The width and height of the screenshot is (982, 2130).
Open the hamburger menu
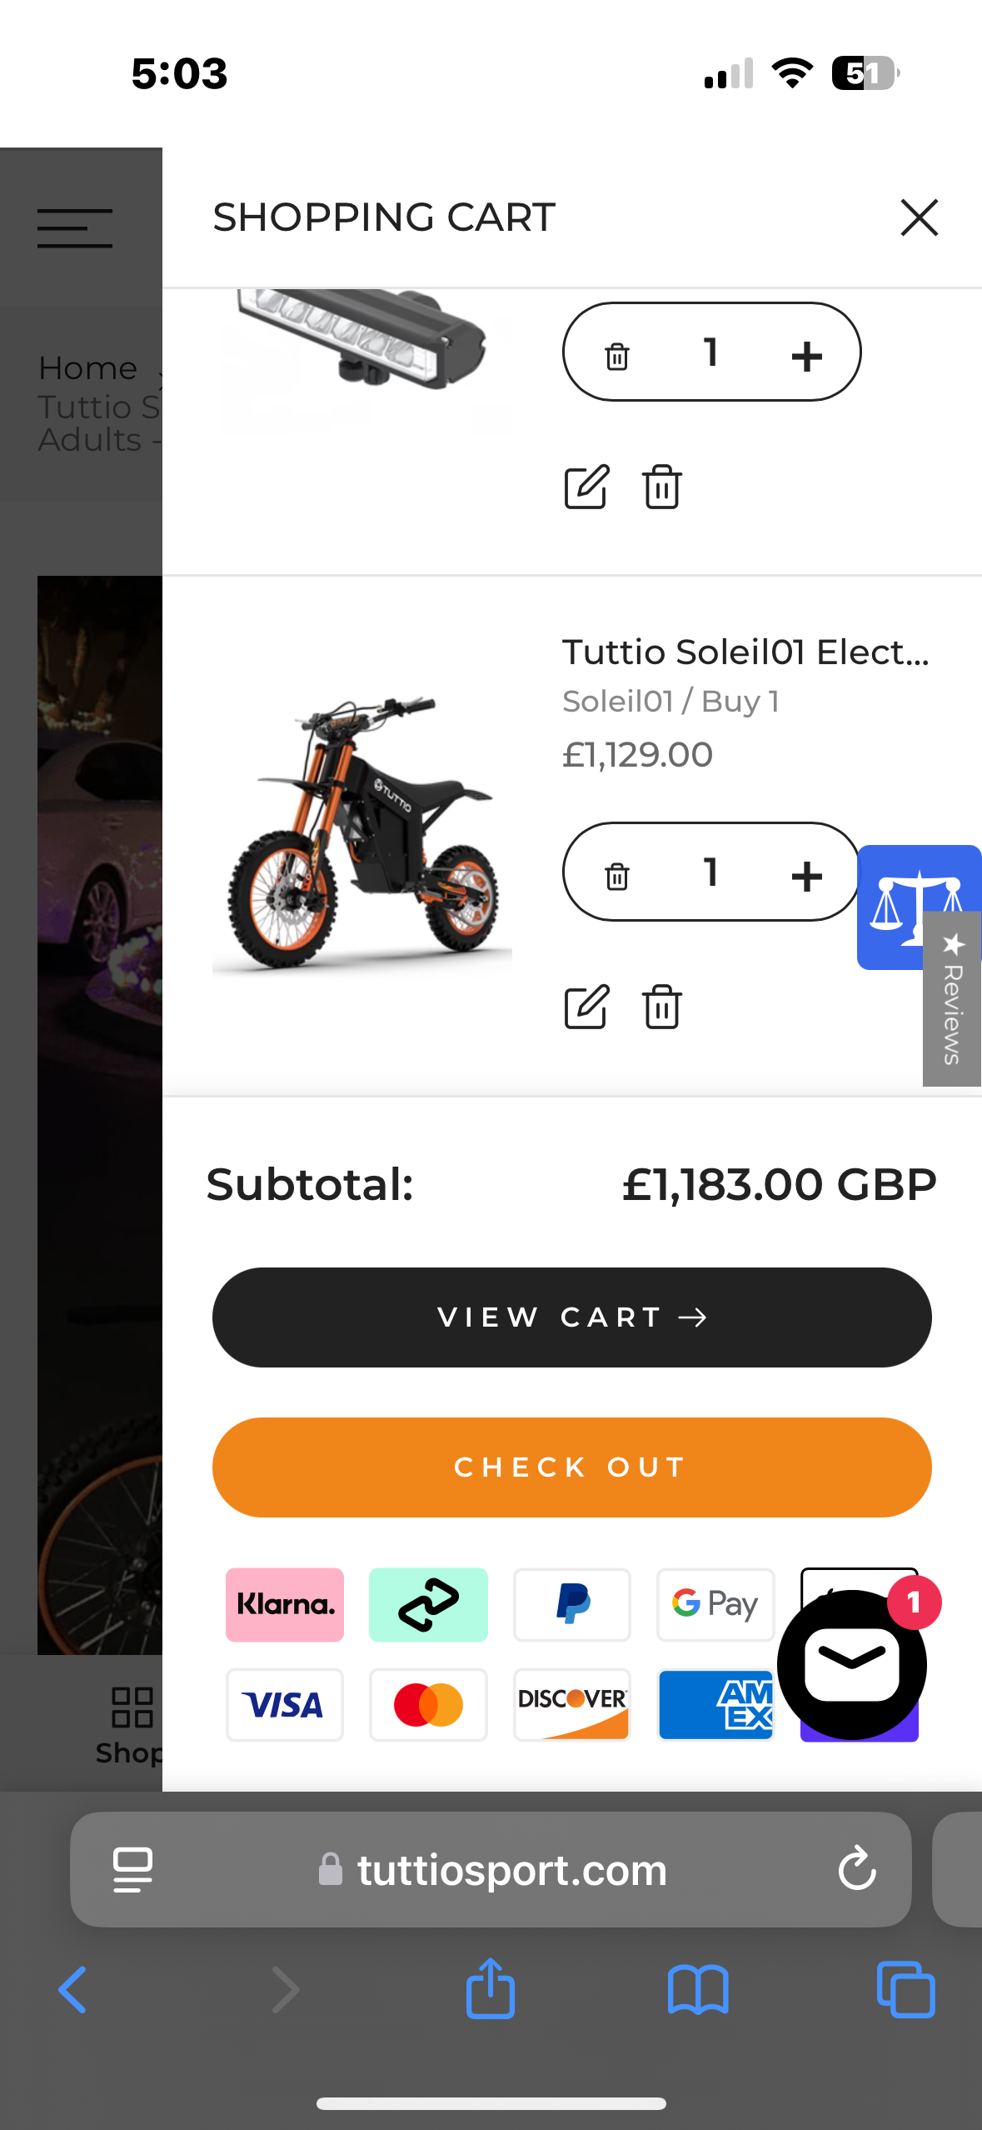[x=75, y=227]
